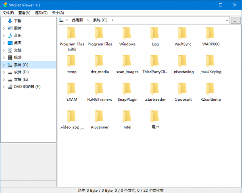Select the Intel folder icon
The image size is (242, 193).
click(x=127, y=116)
